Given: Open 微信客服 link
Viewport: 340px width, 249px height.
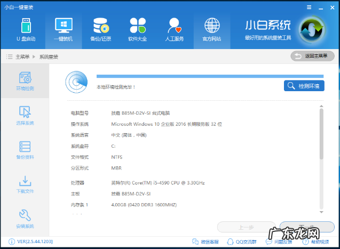Looking at the screenshot, I should tap(205, 242).
